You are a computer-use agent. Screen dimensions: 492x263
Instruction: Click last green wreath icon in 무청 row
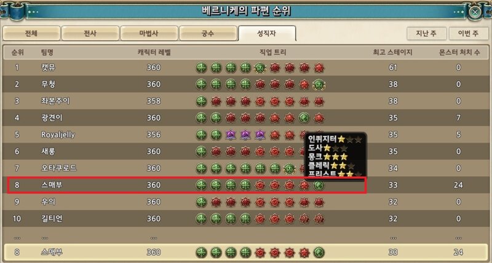click(x=319, y=84)
